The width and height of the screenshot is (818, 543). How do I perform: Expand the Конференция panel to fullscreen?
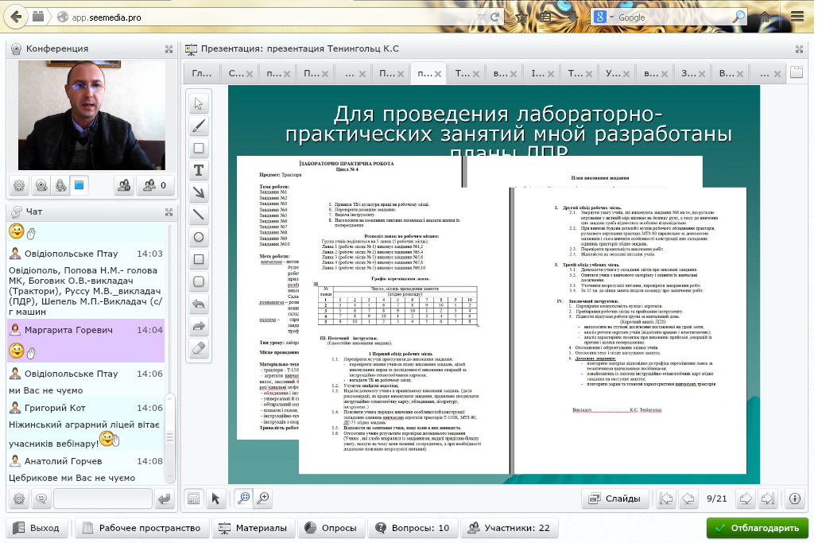click(x=169, y=49)
